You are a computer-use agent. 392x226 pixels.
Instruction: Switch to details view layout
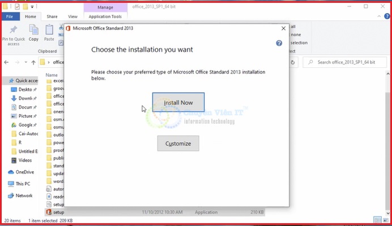[377, 220]
